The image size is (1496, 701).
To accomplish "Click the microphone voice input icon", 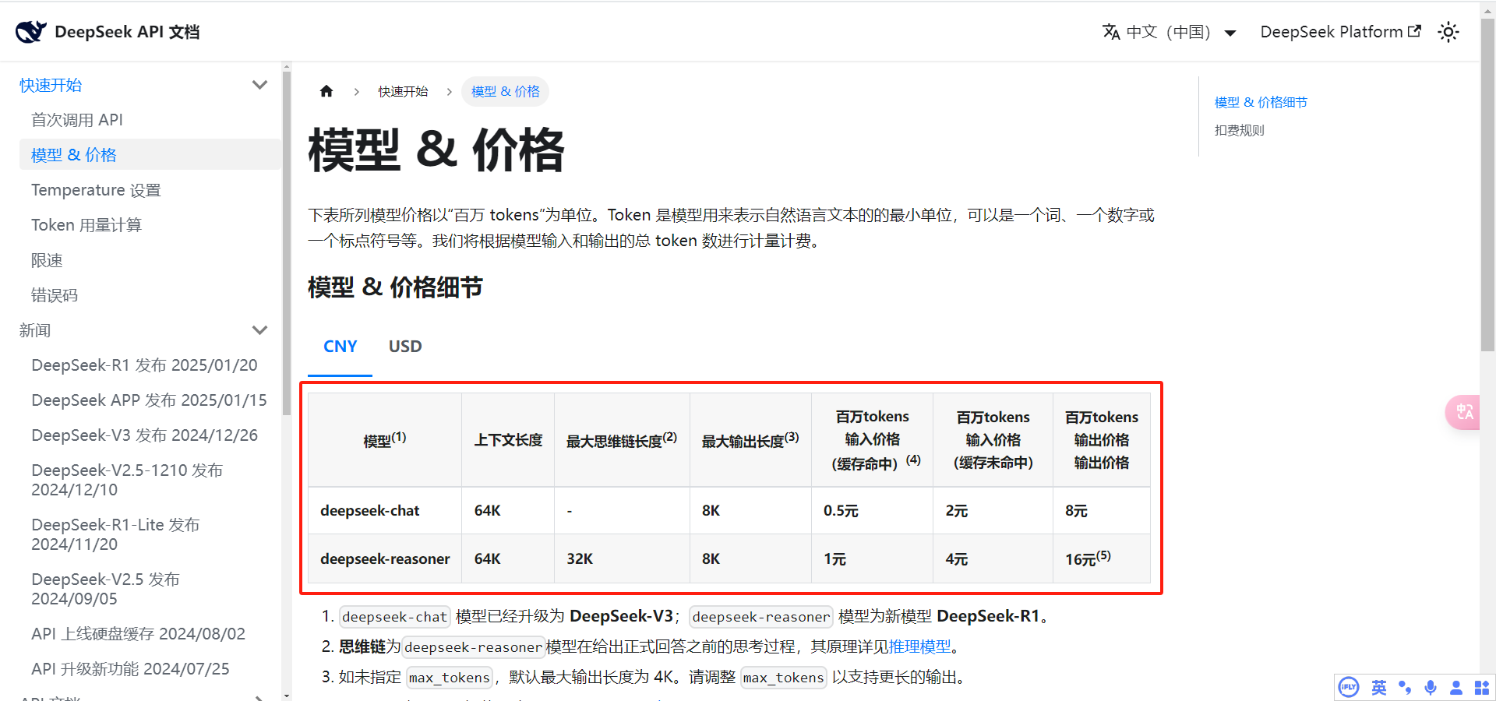I will 1431,687.
